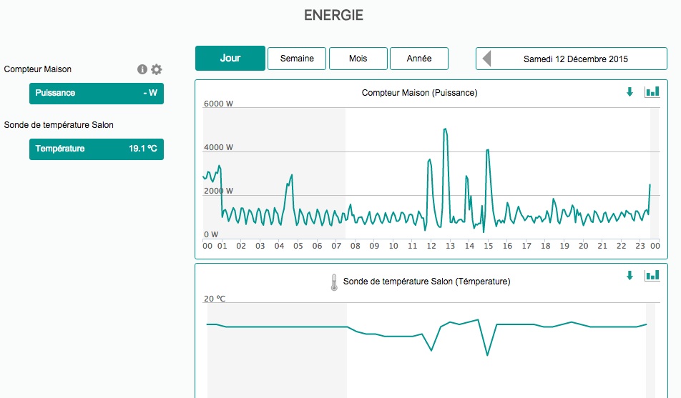Click the thermometer icon on temperature chart

(333, 282)
